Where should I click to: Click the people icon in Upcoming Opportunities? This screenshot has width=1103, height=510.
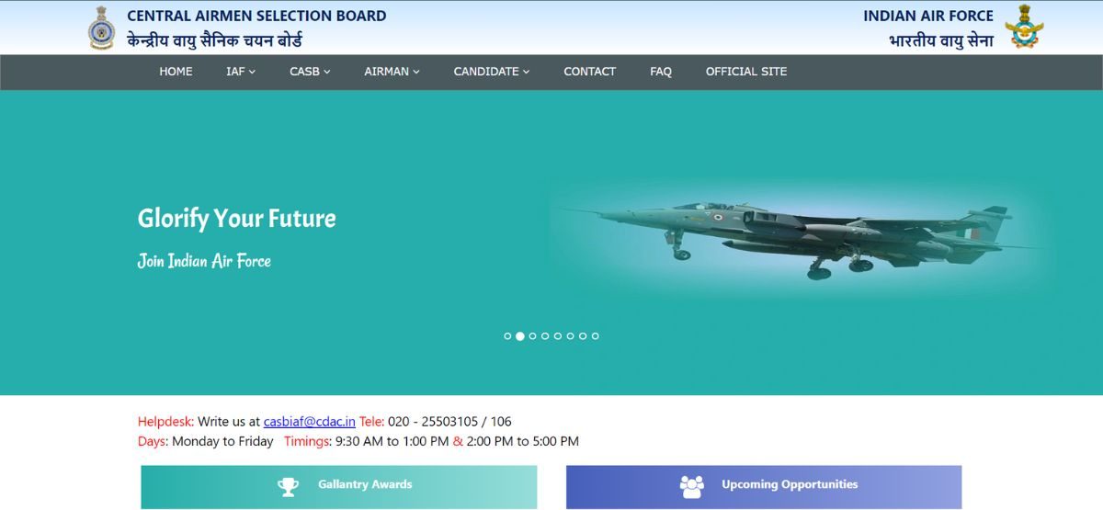tap(691, 486)
